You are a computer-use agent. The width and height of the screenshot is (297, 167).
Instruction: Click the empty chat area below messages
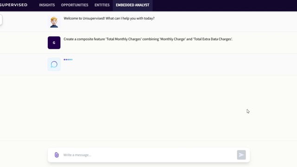click(x=148, y=108)
